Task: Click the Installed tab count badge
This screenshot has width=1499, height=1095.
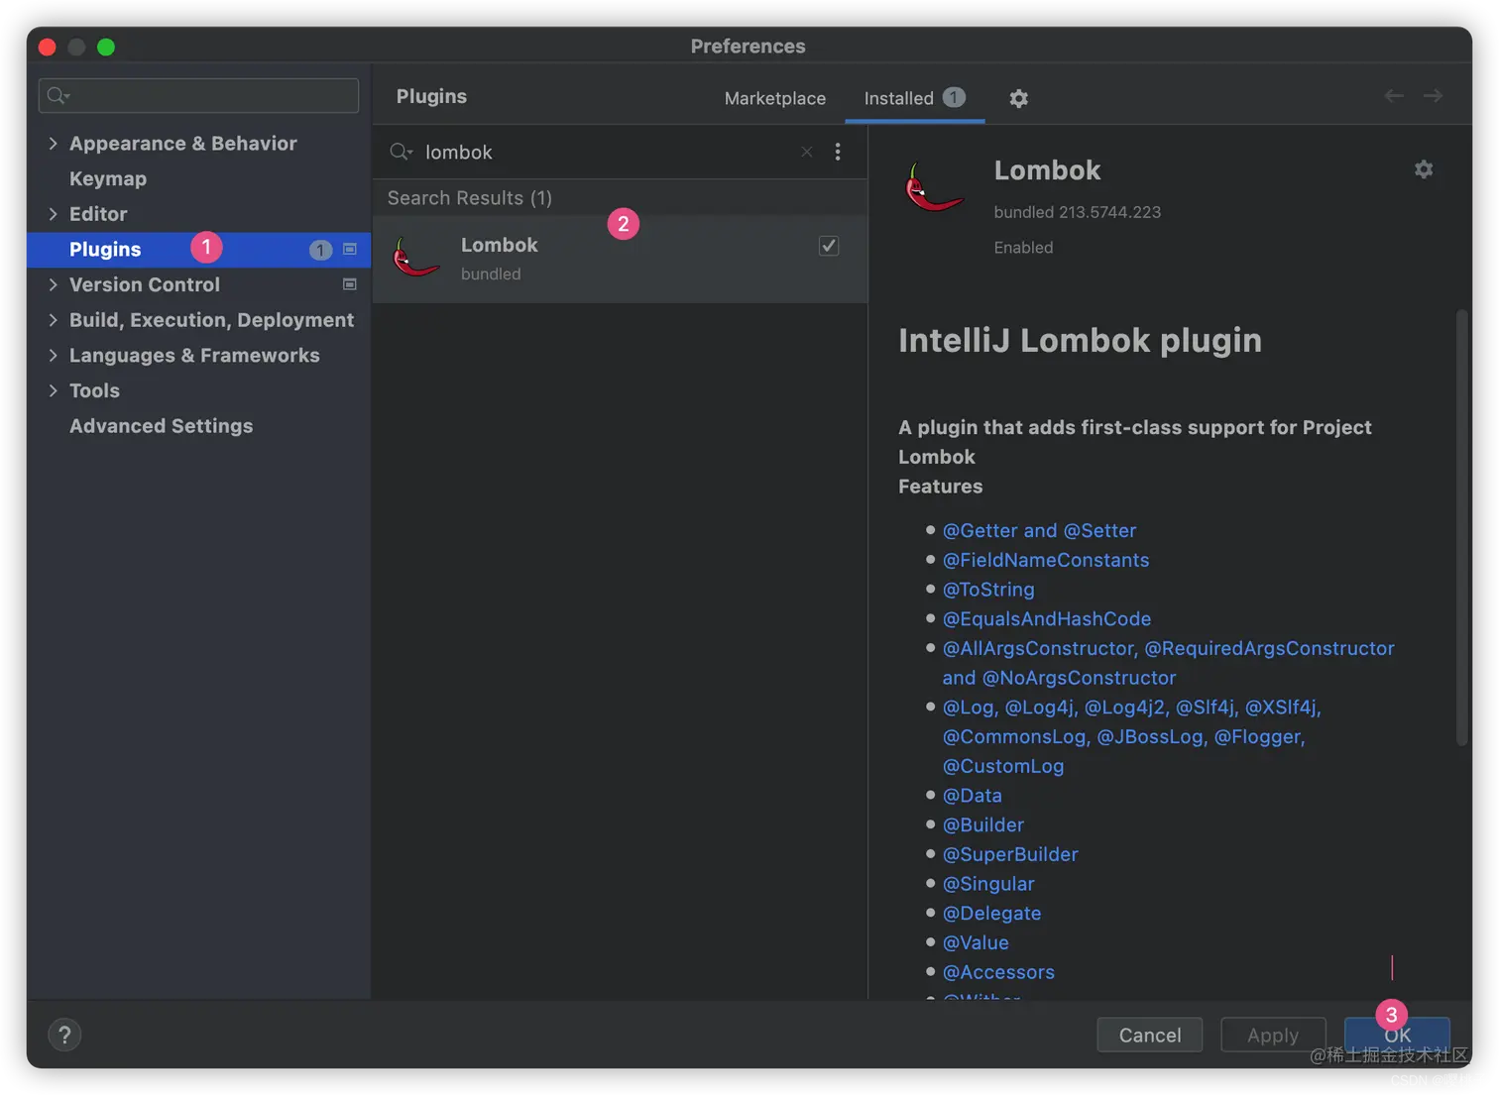Action: coord(954,97)
